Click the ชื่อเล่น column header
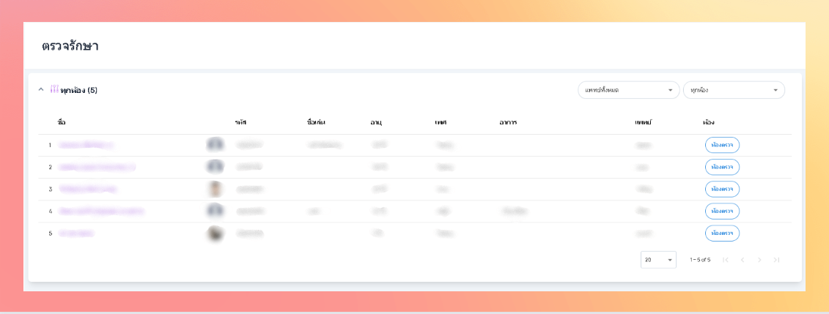Viewport: 829px width, 314px height. coord(316,122)
